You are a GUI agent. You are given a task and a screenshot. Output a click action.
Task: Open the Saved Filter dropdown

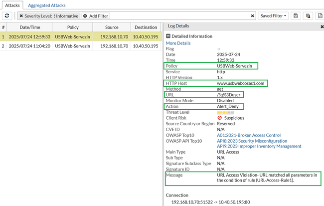[x=274, y=16]
